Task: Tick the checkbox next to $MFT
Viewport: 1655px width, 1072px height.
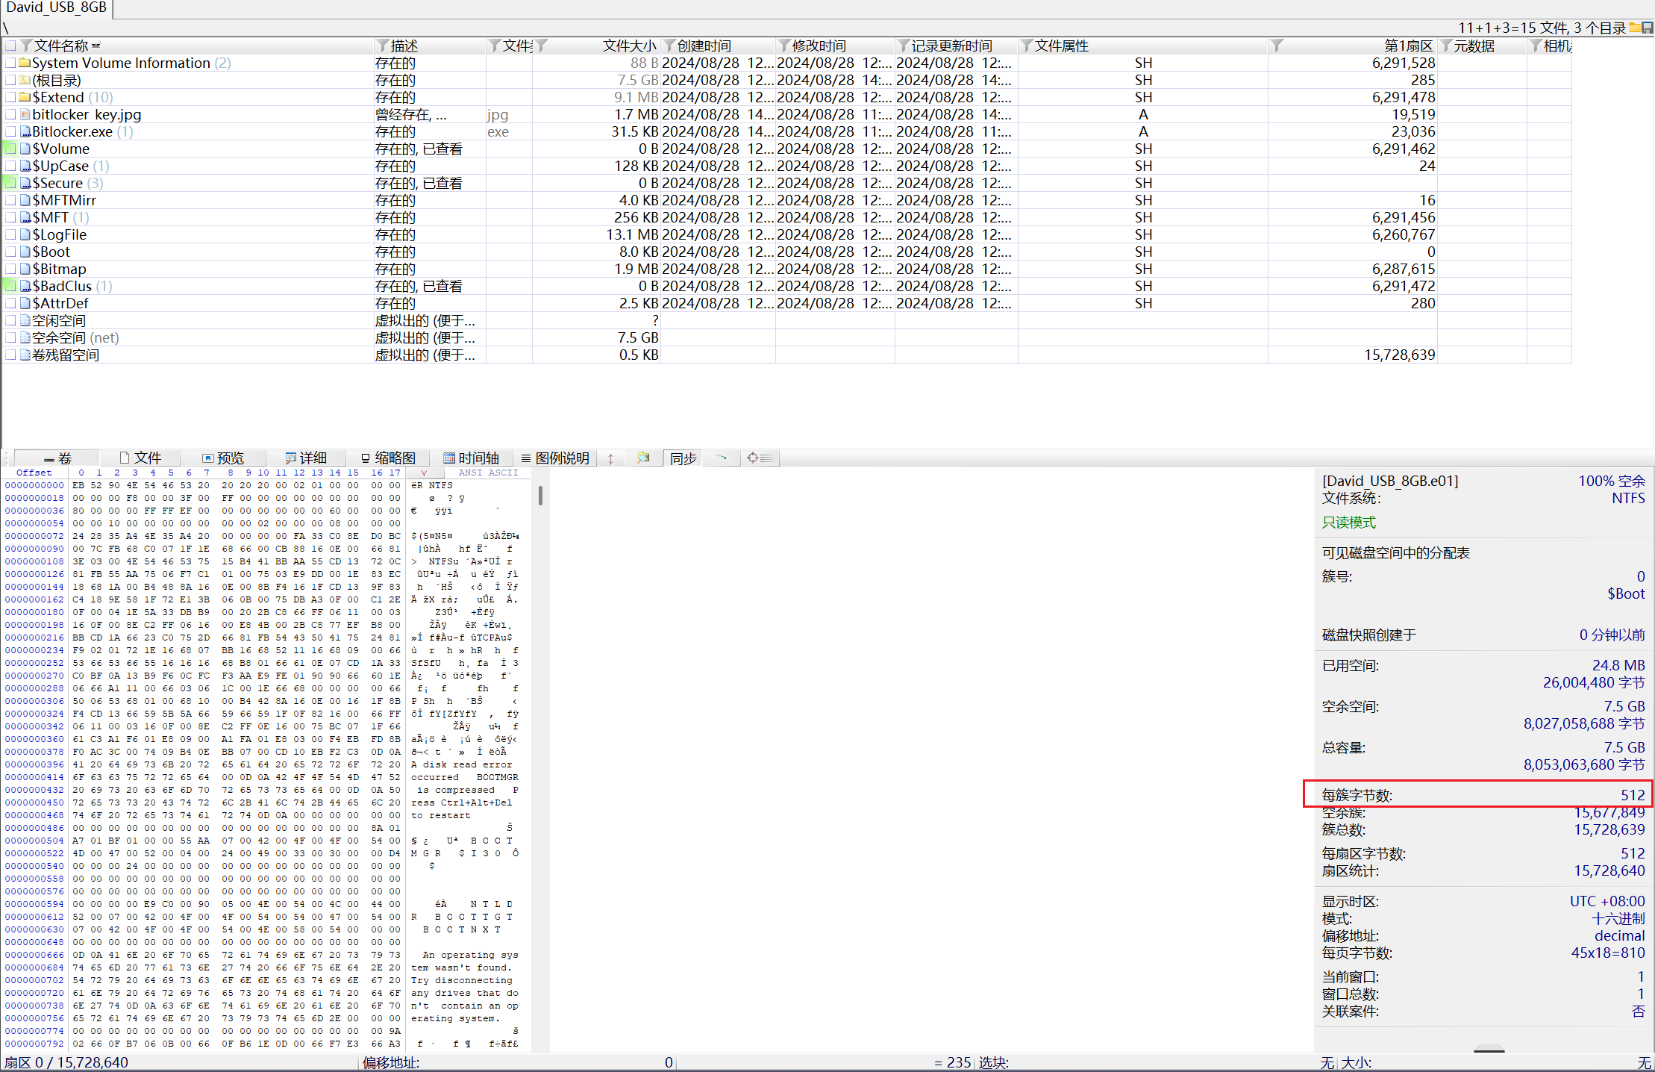Action: pyautogui.click(x=10, y=217)
